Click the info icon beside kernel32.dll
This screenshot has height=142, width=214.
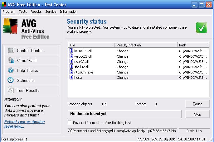pyautogui.click(x=71, y=51)
